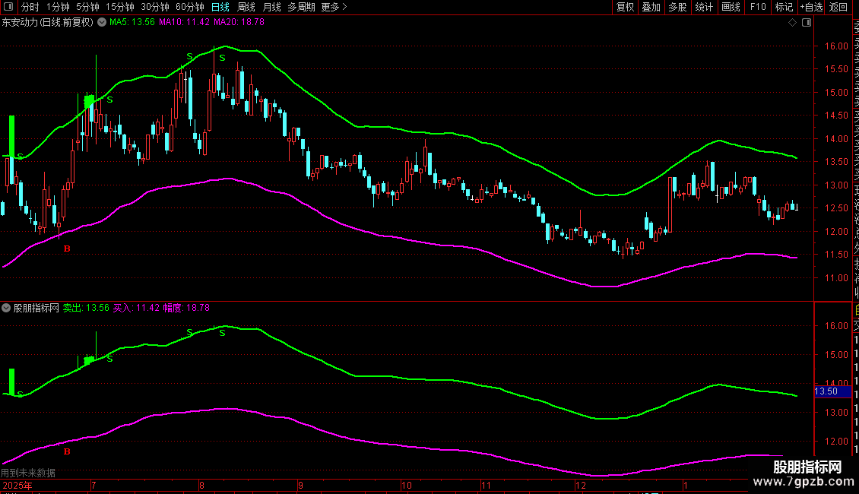The width and height of the screenshot is (859, 494).
Task: Select the 60分钟 timeframe
Action: tap(189, 8)
